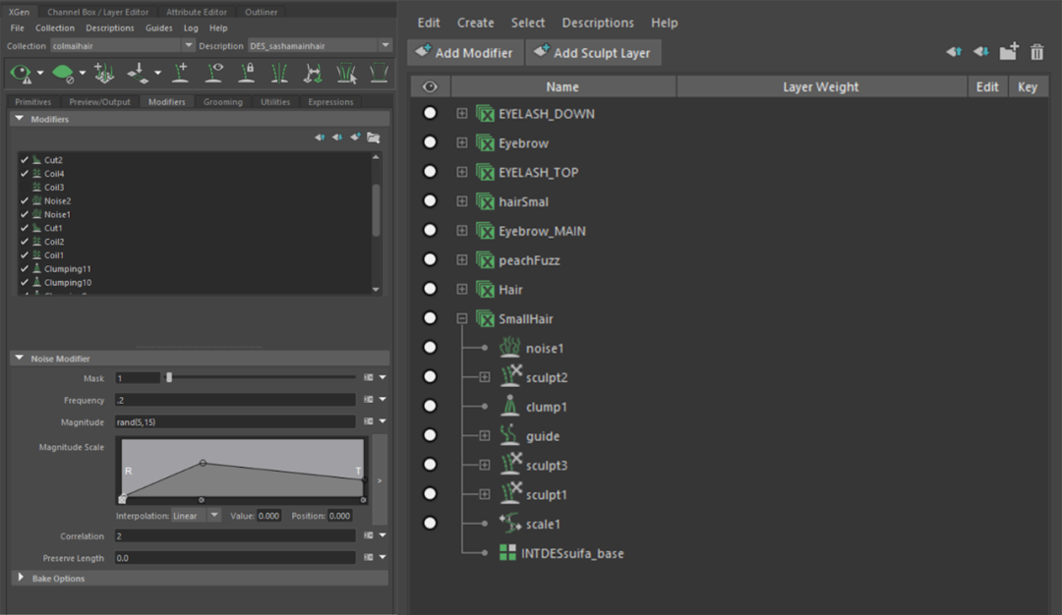This screenshot has width=1062, height=615.
Task: Toggle visibility of scale1 modifier
Action: click(x=430, y=523)
